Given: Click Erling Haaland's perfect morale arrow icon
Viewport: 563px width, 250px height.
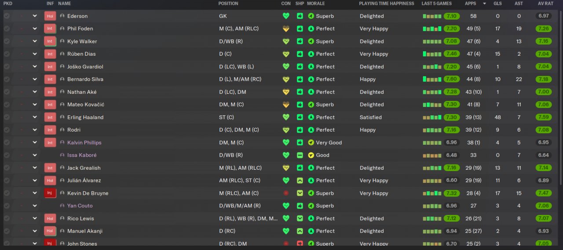Looking at the screenshot, I should click(x=311, y=118).
